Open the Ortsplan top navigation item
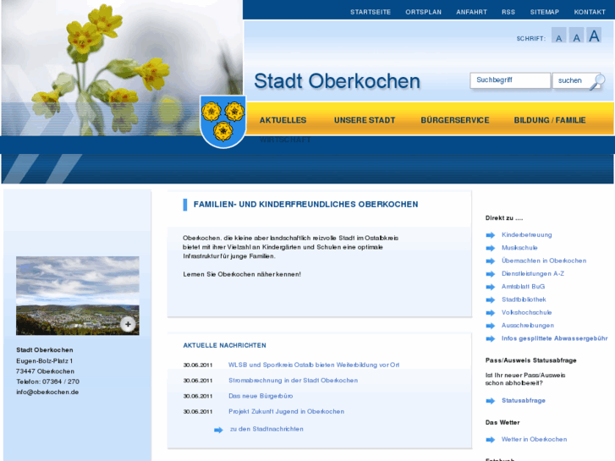615x461 pixels. tap(423, 12)
